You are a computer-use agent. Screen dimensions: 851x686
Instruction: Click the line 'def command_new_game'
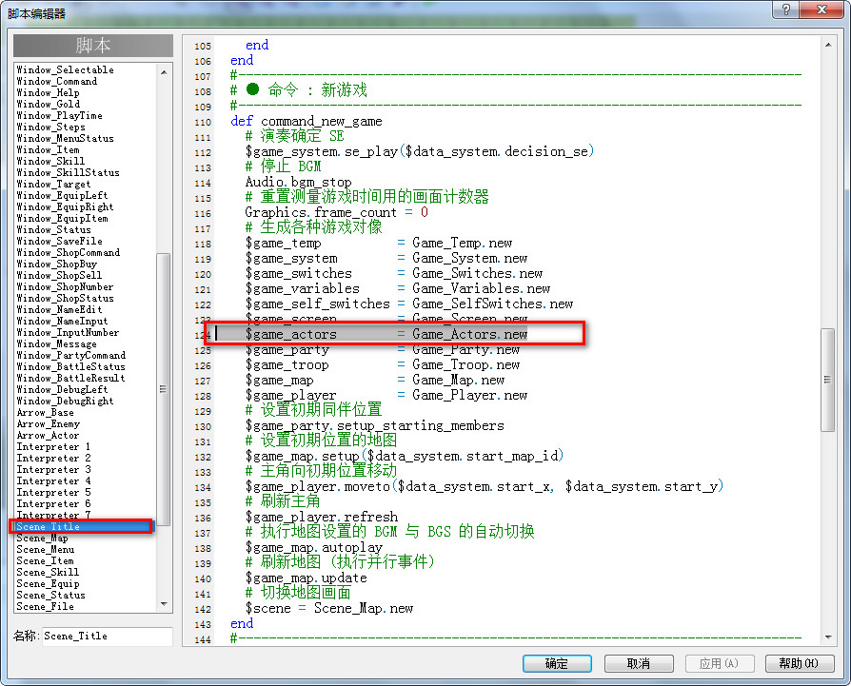(307, 121)
